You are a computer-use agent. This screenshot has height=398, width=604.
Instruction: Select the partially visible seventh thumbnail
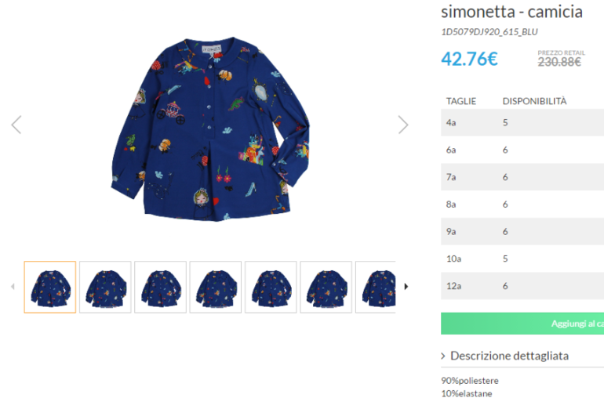coord(376,287)
